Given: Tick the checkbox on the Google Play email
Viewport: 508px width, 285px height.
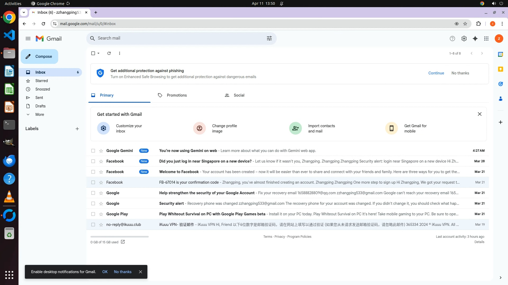Looking at the screenshot, I should tap(93, 214).
